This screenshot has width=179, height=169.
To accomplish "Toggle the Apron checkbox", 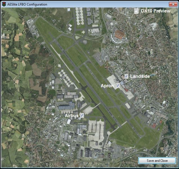I will (118, 85).
